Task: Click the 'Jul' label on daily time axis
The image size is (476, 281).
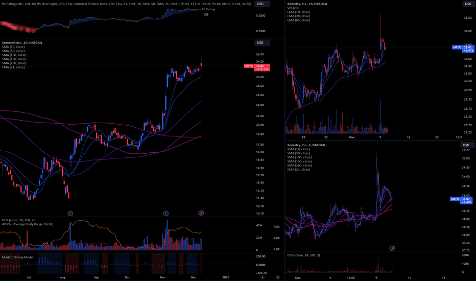Action: tap(29, 277)
